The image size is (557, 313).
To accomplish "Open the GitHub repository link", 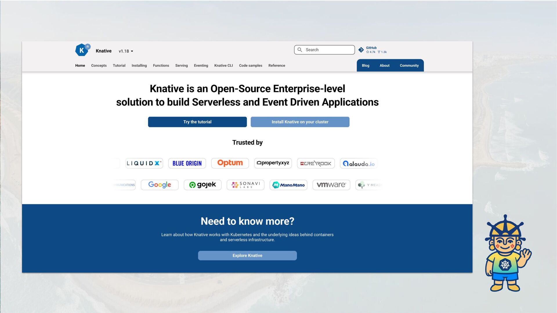I will (x=372, y=50).
